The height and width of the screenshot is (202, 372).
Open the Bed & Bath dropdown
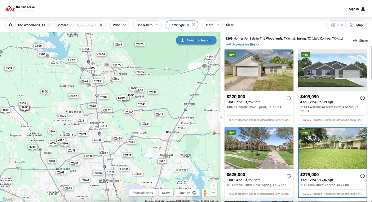tap(148, 25)
